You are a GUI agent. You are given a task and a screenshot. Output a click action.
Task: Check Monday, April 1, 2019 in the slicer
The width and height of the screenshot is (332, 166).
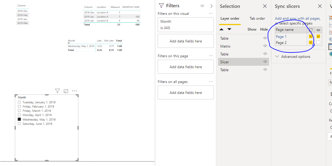tap(19, 115)
